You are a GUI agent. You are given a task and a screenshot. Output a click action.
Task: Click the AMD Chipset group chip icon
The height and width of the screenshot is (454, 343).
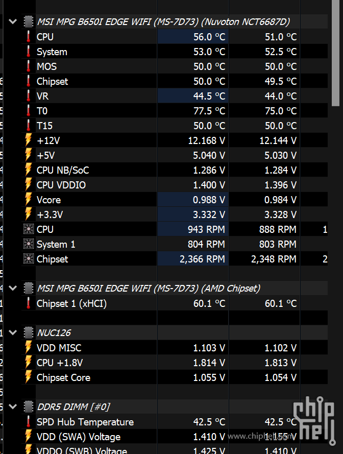pos(29,288)
